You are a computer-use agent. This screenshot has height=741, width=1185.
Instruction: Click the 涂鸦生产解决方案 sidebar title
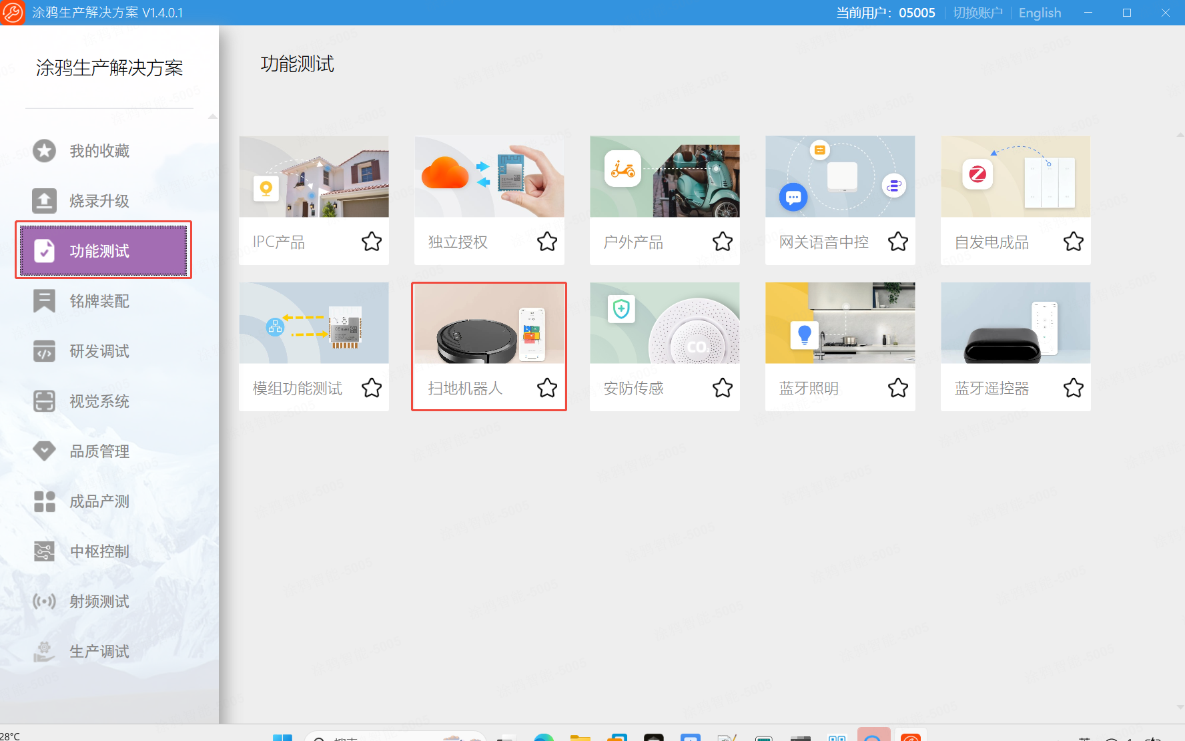[109, 67]
